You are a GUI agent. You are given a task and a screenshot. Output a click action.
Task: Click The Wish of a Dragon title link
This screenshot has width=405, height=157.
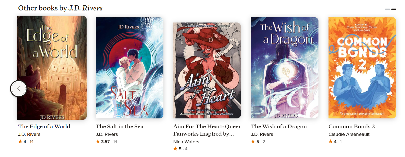coord(279,126)
